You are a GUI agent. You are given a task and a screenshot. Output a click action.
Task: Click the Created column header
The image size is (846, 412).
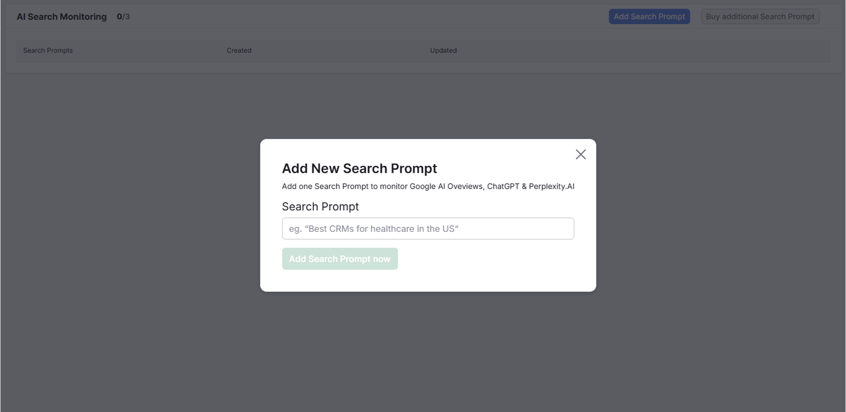point(239,50)
